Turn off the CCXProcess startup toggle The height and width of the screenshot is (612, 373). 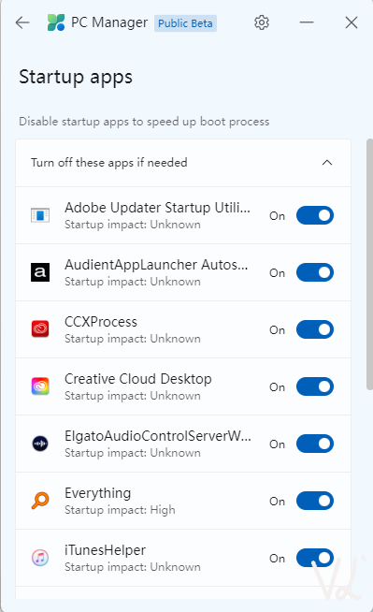(315, 329)
